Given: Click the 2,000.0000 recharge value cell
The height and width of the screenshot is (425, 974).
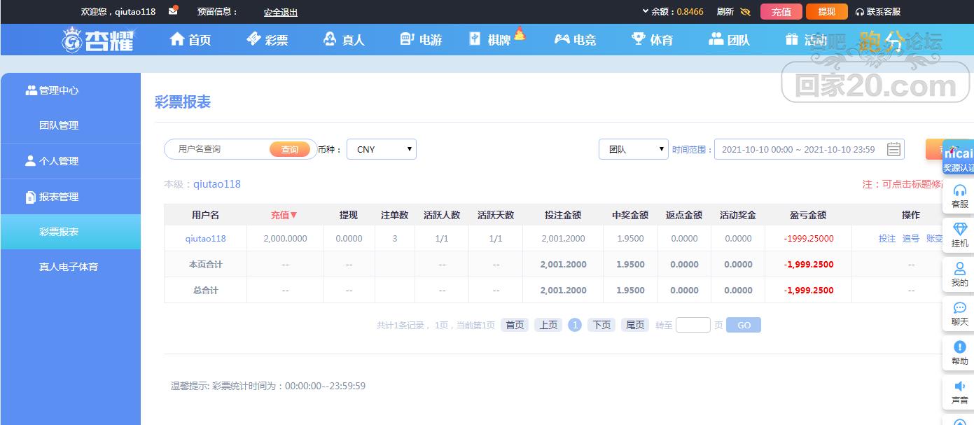Looking at the screenshot, I should click(285, 239).
